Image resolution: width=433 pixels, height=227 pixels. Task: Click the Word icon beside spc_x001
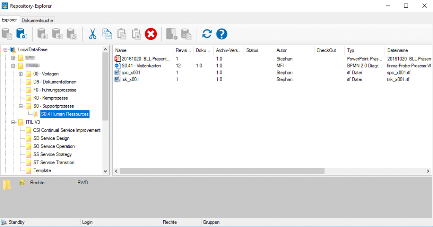point(118,72)
